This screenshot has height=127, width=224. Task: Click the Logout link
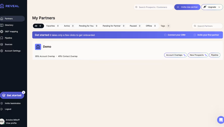8,109
